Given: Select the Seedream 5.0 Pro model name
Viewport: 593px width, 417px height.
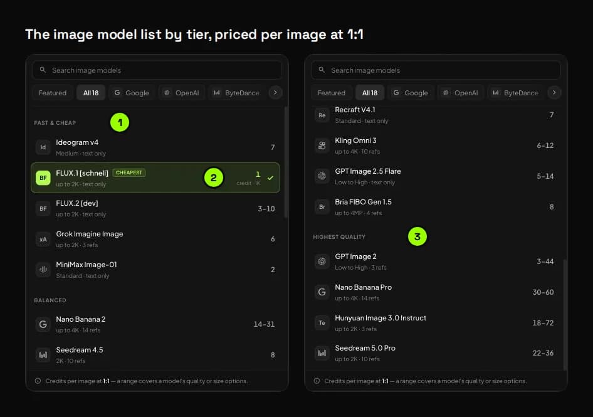Looking at the screenshot, I should tap(365, 348).
